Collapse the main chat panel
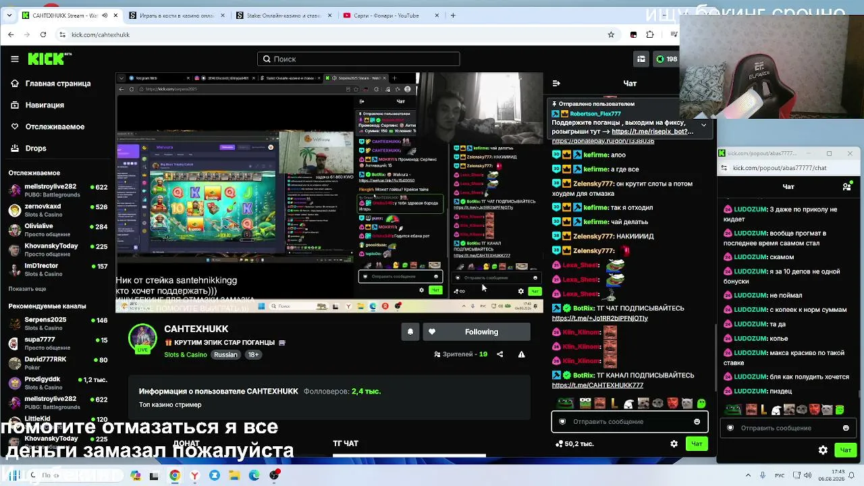Screen dimensions: 864x486 point(556,84)
